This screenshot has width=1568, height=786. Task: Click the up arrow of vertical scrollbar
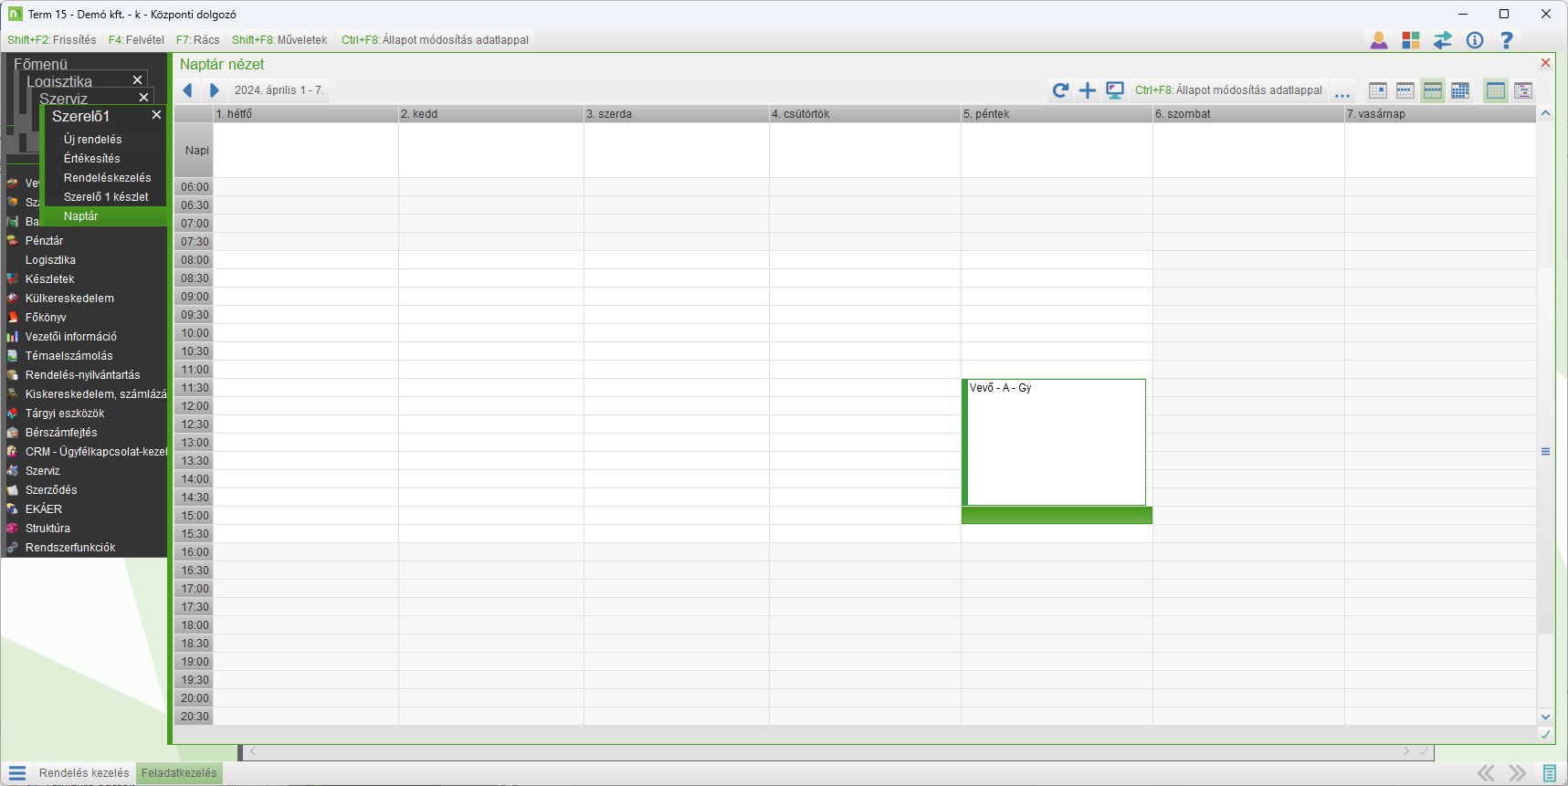(1545, 113)
